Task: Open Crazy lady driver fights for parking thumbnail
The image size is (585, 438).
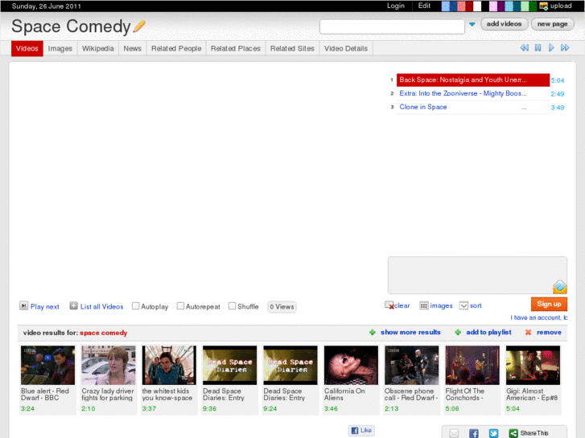Action: [x=108, y=365]
